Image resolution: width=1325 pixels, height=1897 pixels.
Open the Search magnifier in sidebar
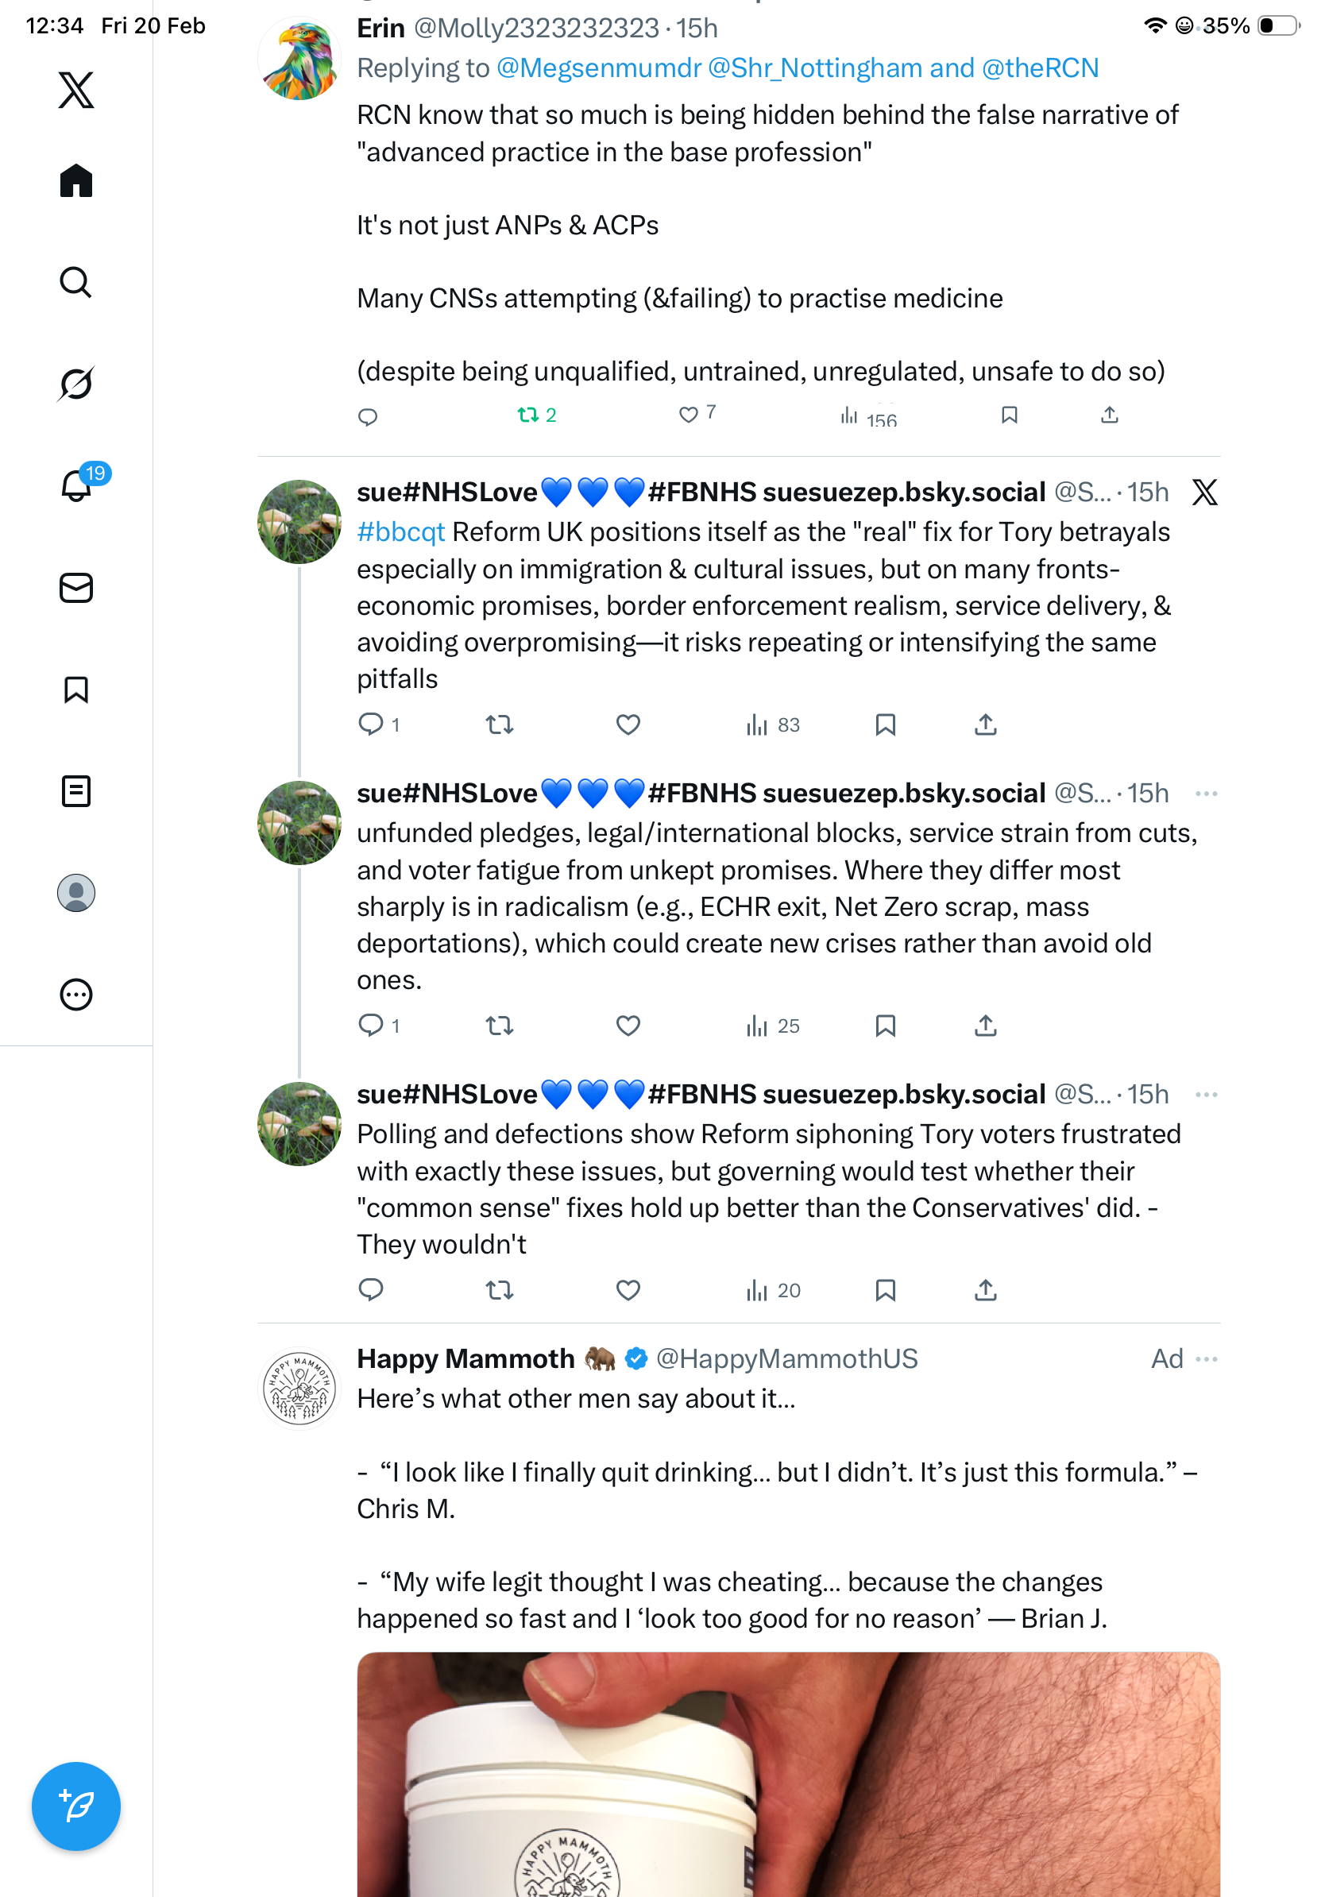[x=76, y=282]
